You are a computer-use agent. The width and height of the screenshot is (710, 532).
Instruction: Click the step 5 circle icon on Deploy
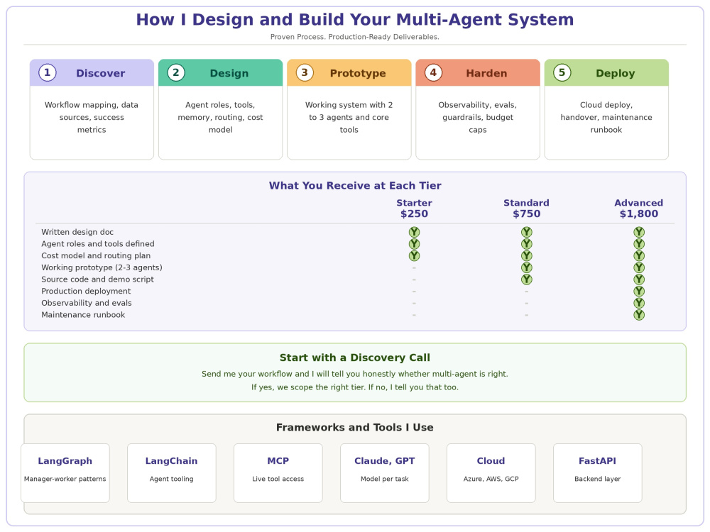coord(562,72)
